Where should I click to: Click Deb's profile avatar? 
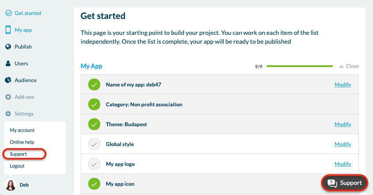(x=10, y=185)
